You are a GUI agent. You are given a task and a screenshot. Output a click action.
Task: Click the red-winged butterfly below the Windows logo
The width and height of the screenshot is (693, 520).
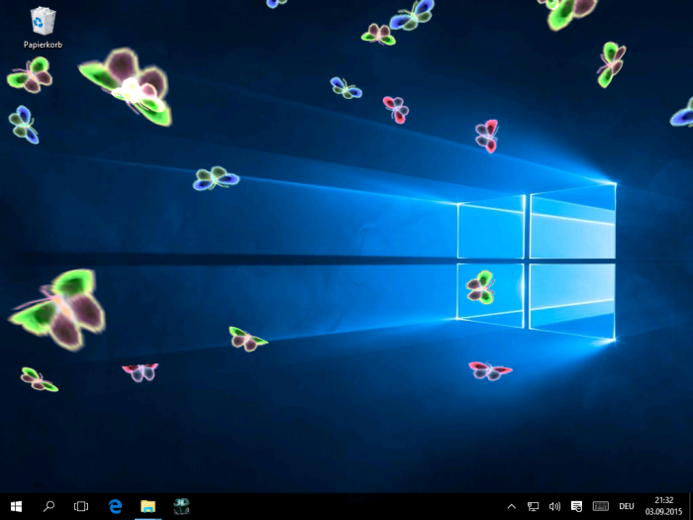point(489,370)
